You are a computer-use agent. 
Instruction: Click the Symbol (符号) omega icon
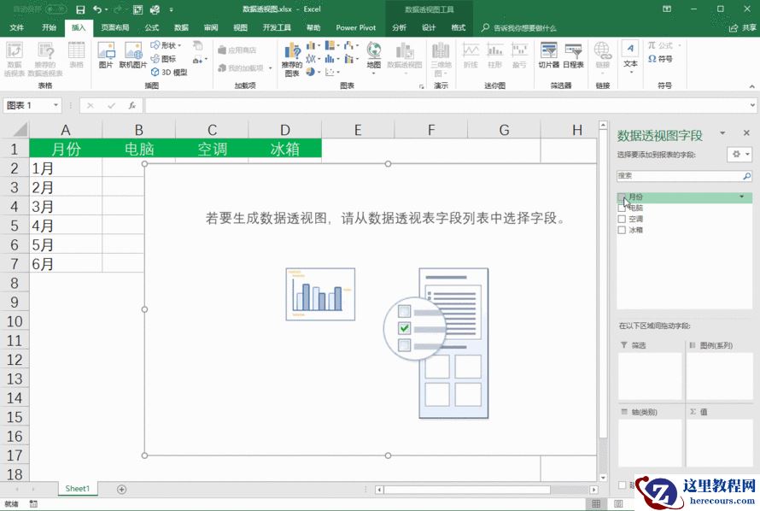660,59
